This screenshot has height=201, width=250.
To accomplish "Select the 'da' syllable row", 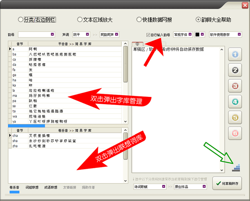I will (x=66, y=65).
